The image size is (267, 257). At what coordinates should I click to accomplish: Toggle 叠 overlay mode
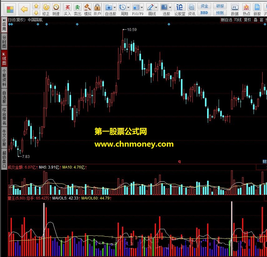(x=255, y=20)
